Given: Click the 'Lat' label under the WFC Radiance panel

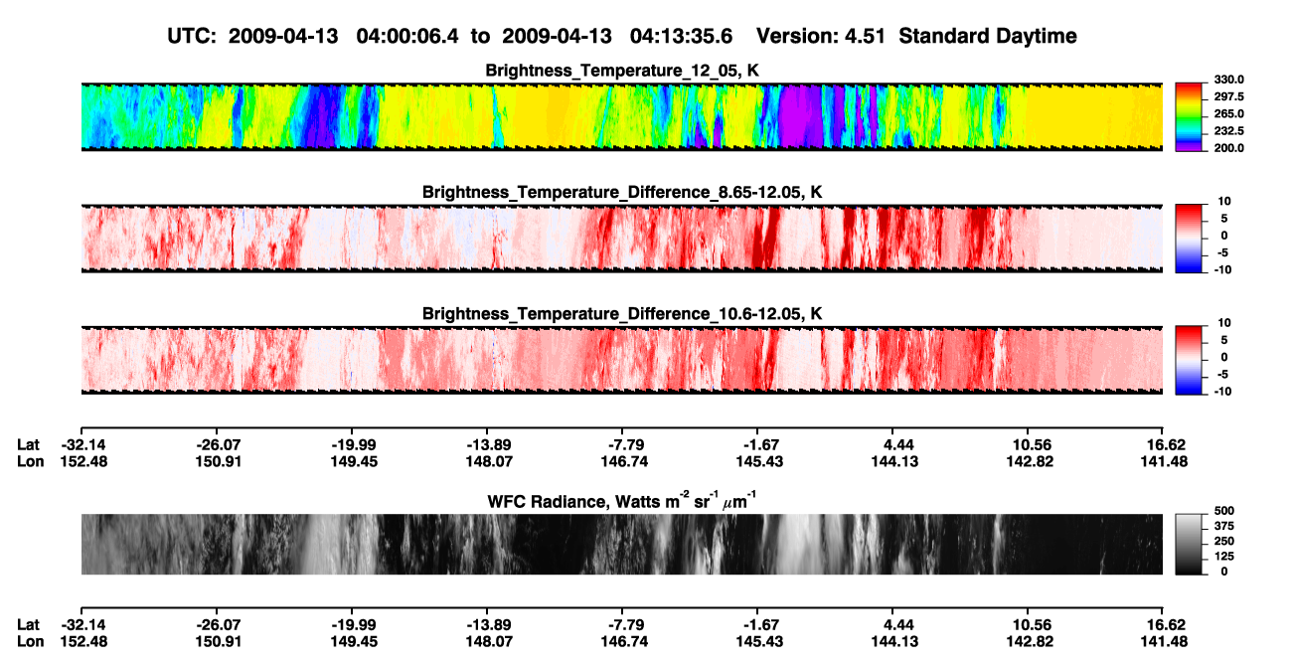Looking at the screenshot, I should (29, 624).
